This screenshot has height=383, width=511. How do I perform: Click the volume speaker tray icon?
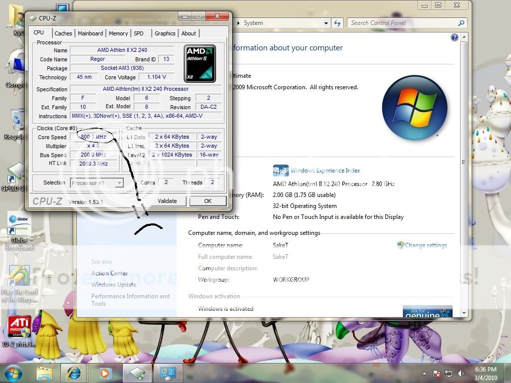tap(461, 374)
